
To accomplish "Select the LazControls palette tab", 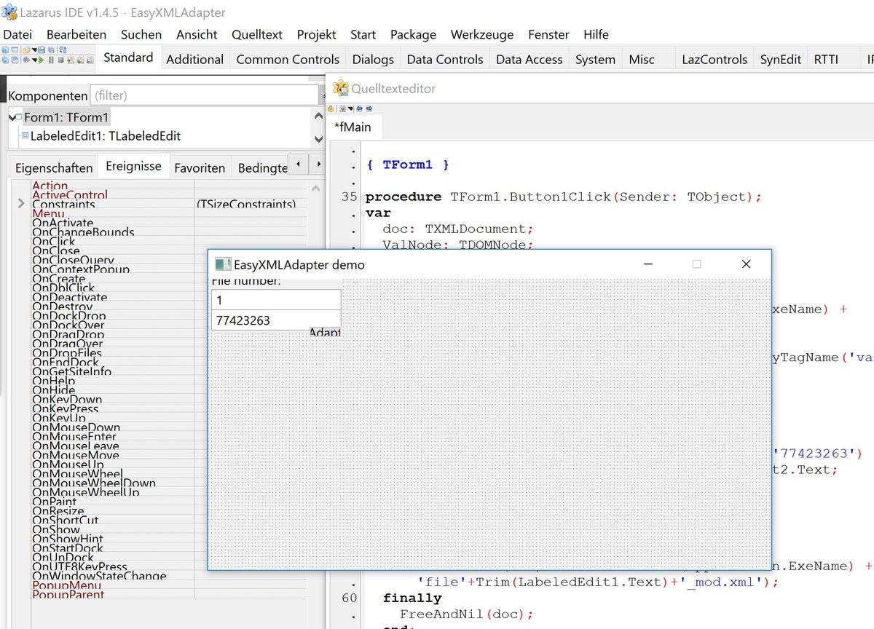I will pyautogui.click(x=714, y=60).
